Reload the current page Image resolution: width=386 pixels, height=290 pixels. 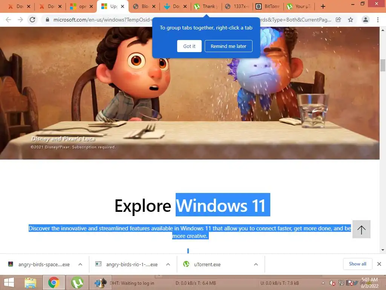pos(32,20)
